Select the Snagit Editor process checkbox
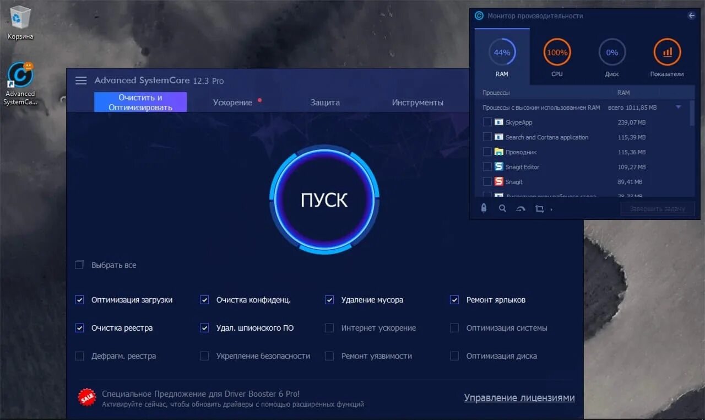 pyautogui.click(x=487, y=166)
